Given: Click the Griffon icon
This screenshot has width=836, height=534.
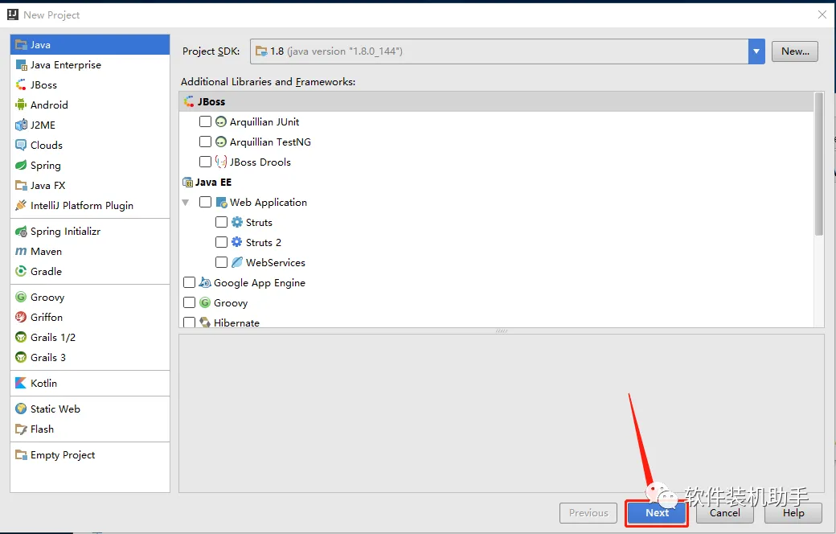Looking at the screenshot, I should [22, 318].
